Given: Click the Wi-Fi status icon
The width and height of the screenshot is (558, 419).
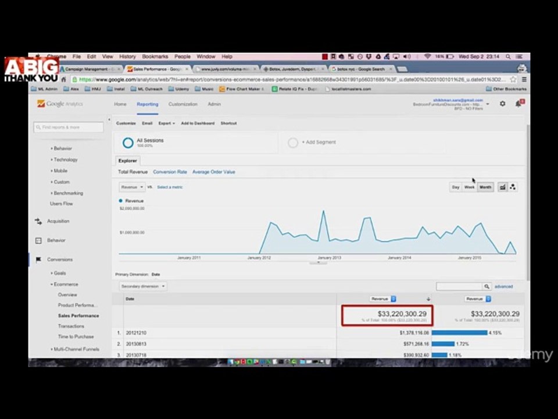Looking at the screenshot, I should click(427, 56).
